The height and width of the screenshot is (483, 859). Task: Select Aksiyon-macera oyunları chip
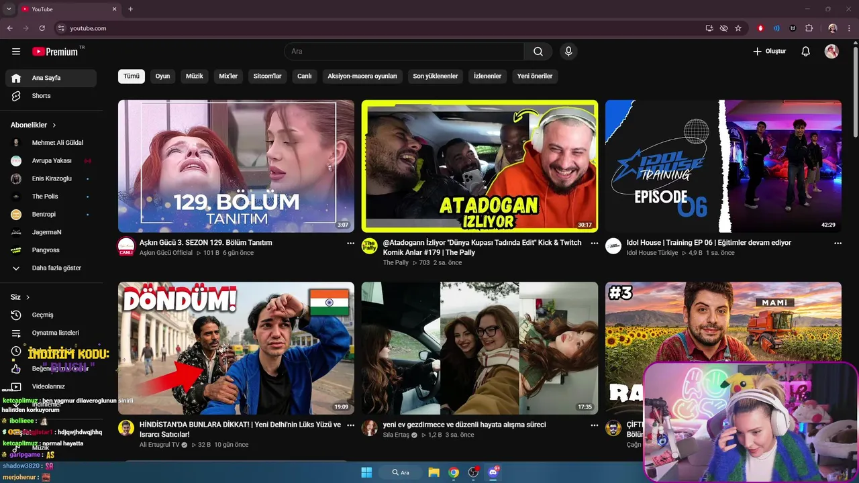[x=362, y=76]
